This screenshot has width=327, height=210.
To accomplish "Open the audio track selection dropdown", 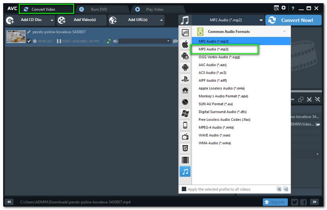I will [x=145, y=41].
